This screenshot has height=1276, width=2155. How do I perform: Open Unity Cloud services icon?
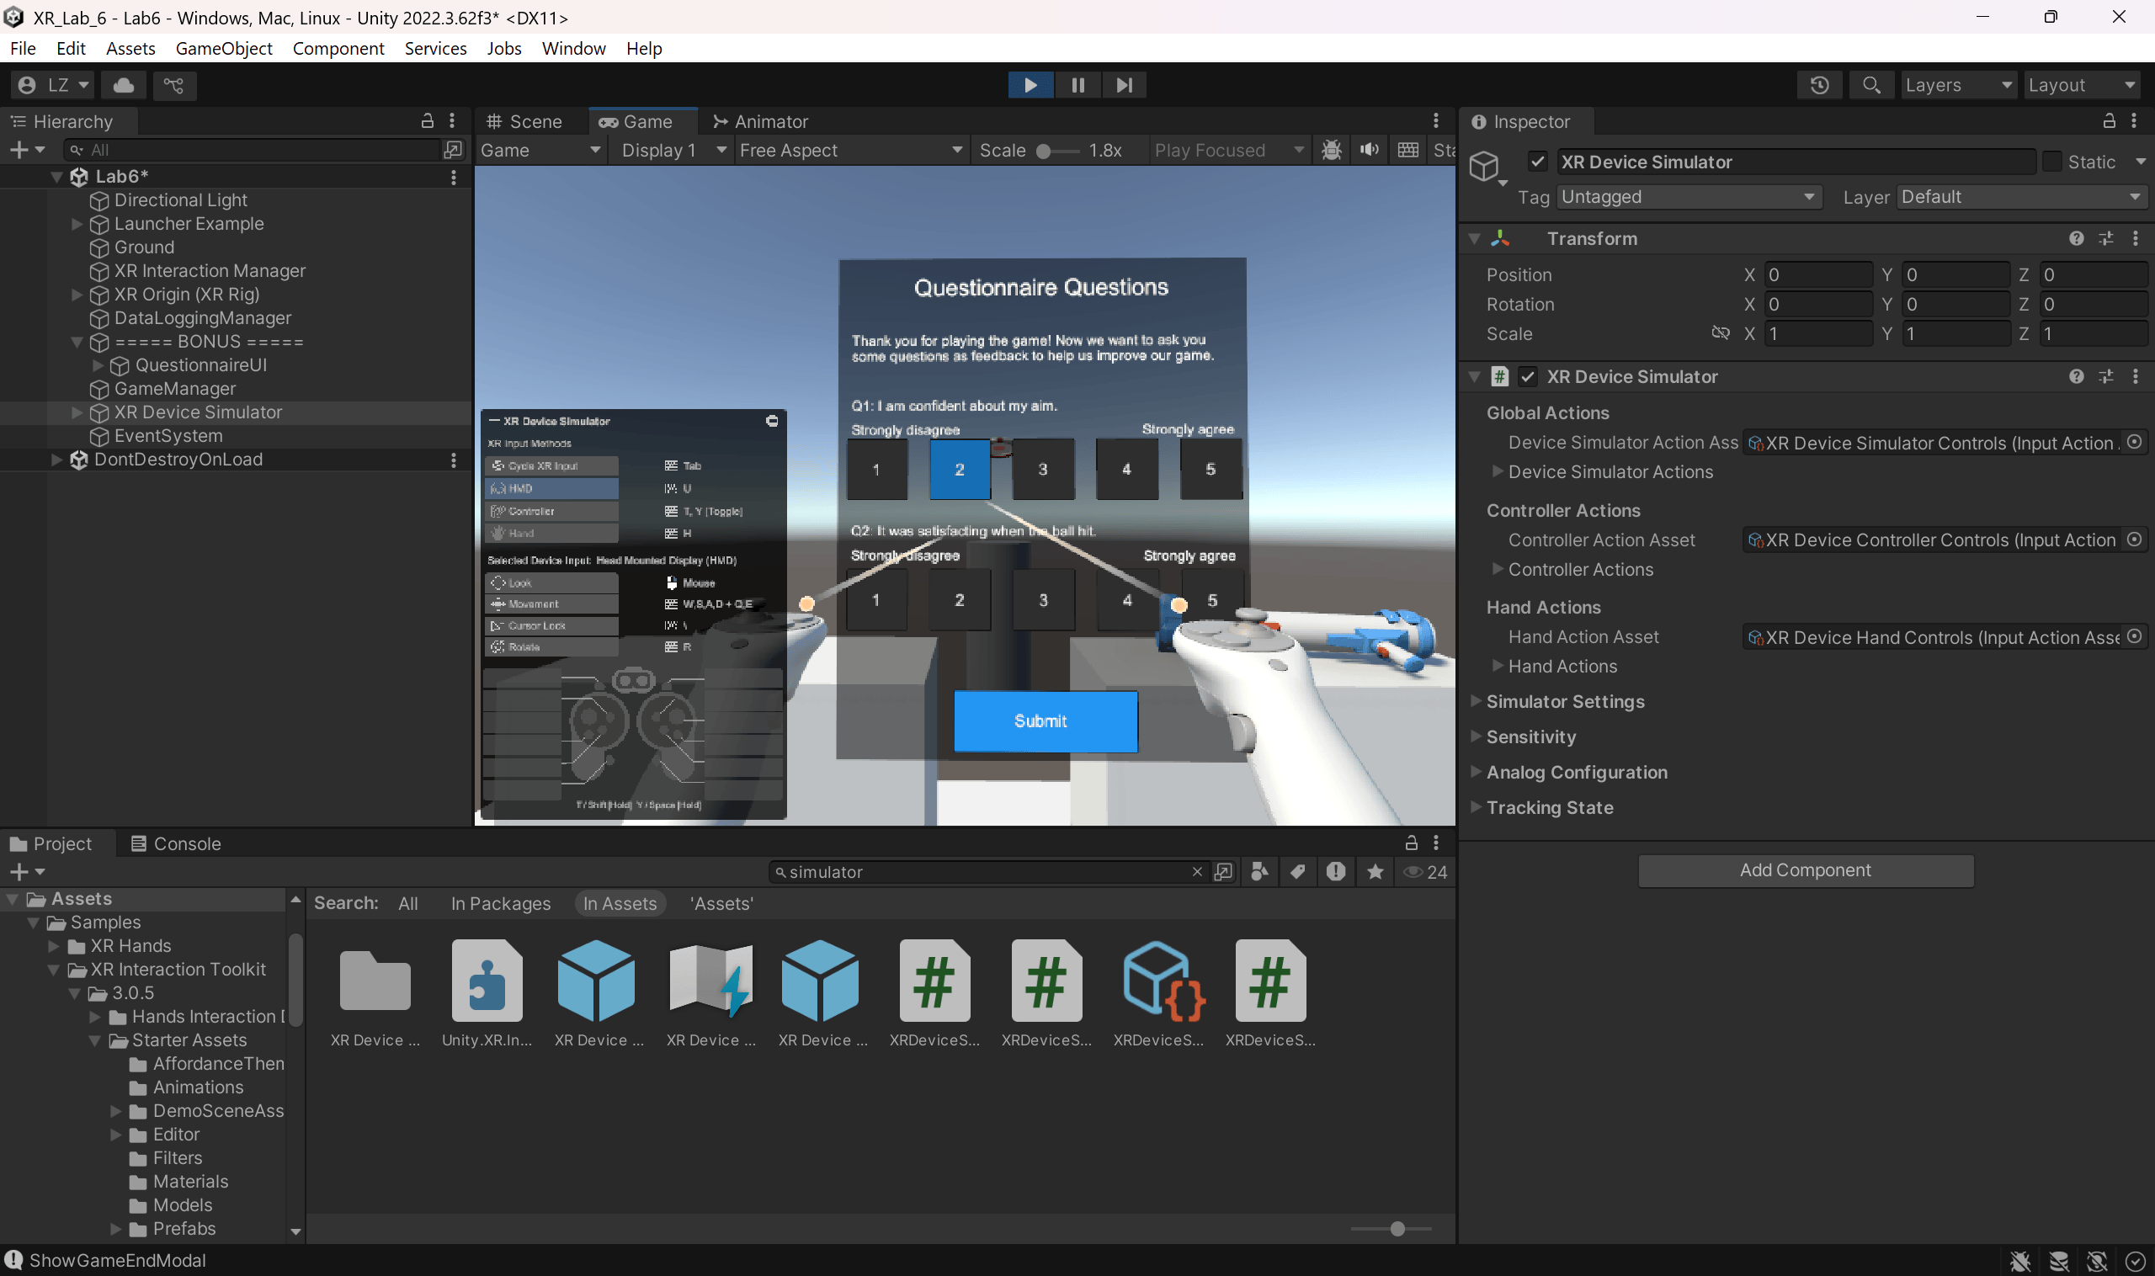tap(124, 85)
